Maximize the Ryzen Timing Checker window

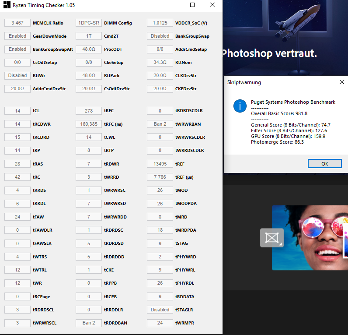(x=192, y=5)
